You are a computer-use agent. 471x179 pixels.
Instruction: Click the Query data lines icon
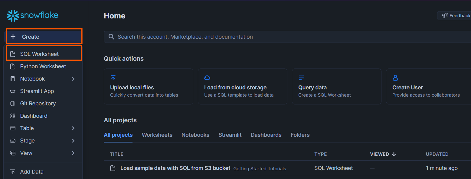pyautogui.click(x=301, y=78)
